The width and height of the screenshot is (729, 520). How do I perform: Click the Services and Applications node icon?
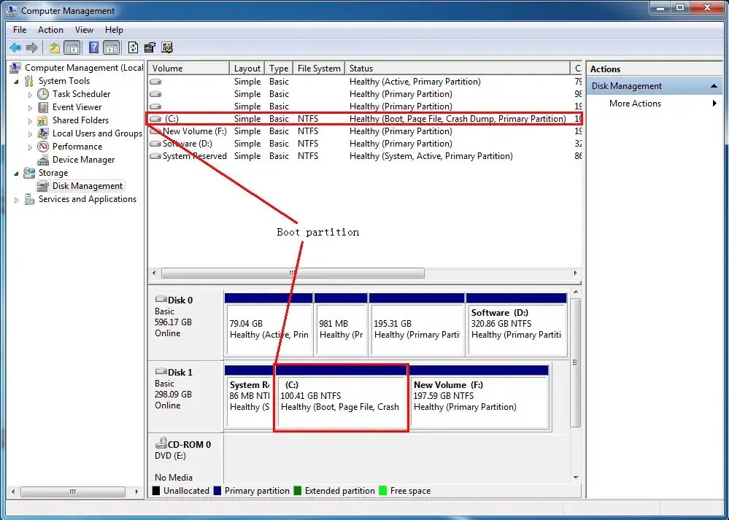click(x=29, y=199)
